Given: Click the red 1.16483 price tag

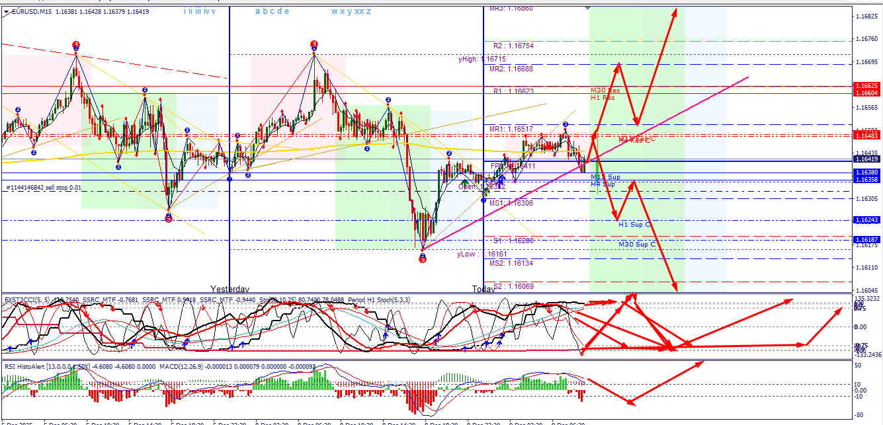Looking at the screenshot, I should (x=866, y=135).
